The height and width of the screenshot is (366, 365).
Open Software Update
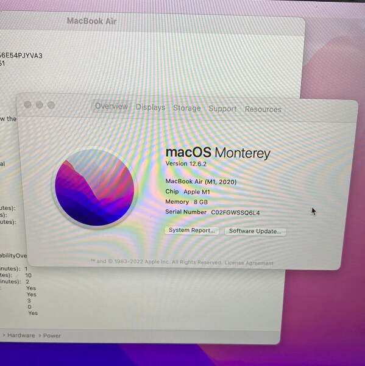255,231
